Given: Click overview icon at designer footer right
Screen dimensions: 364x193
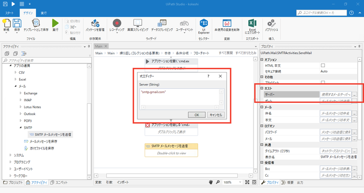Looking at the screenshot, I should point(254,182).
